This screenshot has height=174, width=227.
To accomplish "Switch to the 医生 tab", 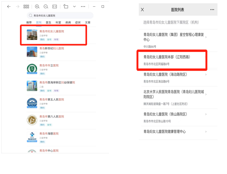I will (48, 22).
